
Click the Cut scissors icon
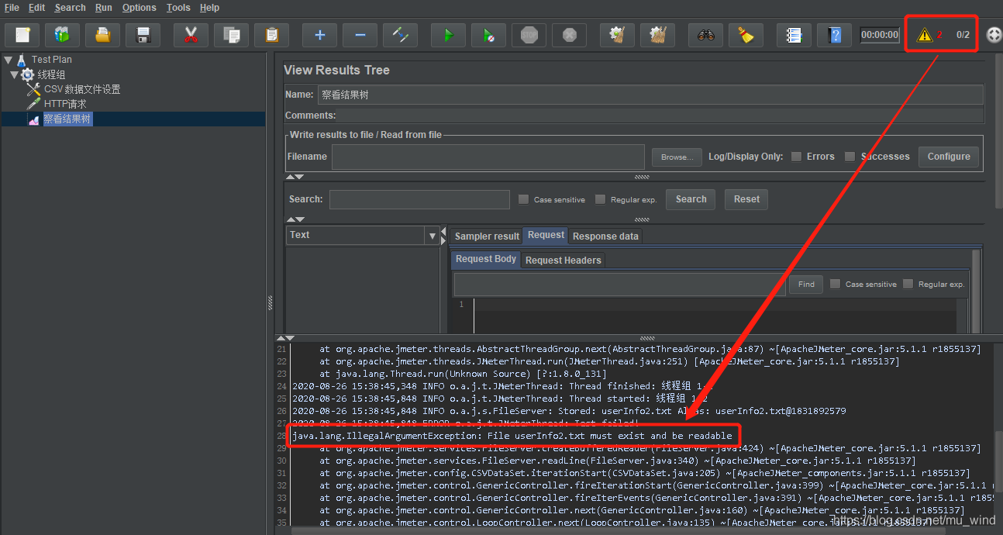point(191,35)
